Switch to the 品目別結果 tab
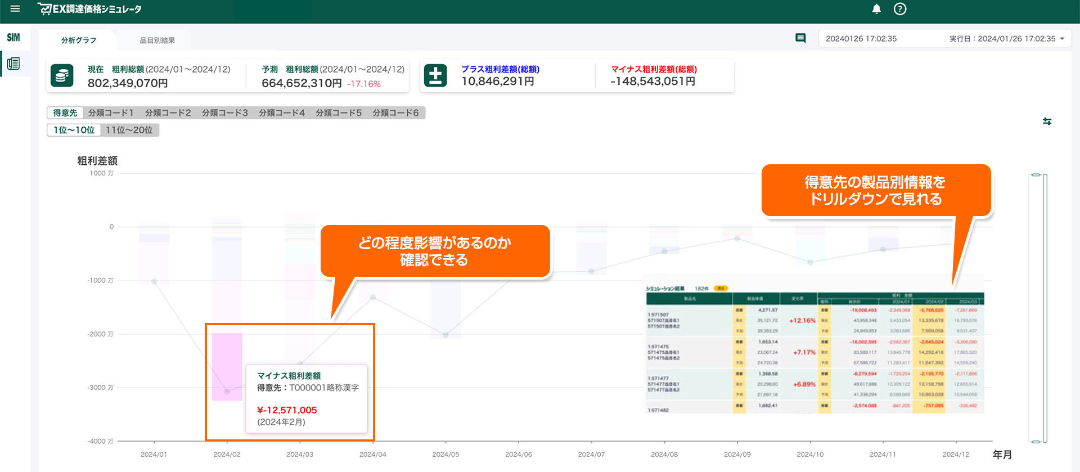The image size is (1080, 472). [x=157, y=41]
